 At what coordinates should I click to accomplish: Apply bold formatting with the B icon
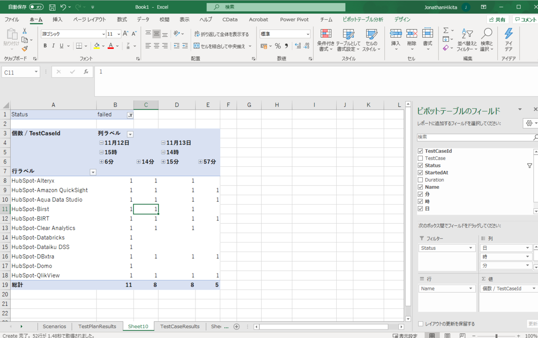(45, 46)
